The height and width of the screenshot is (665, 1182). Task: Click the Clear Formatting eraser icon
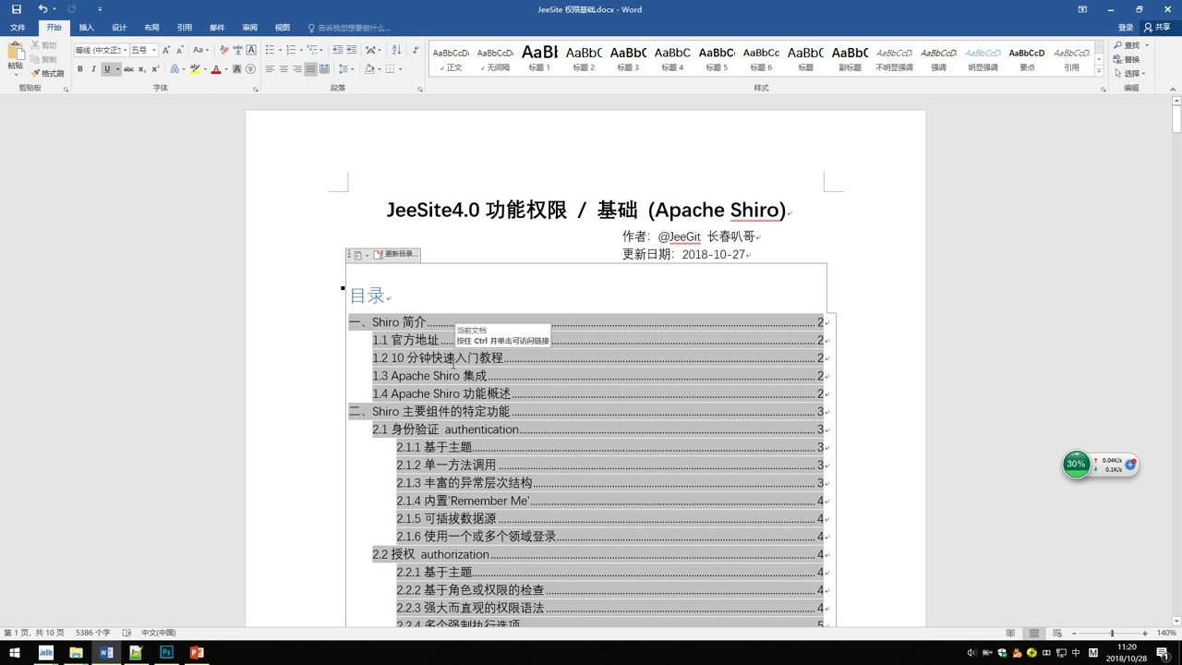coord(224,50)
